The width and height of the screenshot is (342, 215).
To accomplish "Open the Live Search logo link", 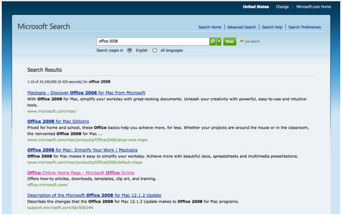I will click(x=250, y=41).
